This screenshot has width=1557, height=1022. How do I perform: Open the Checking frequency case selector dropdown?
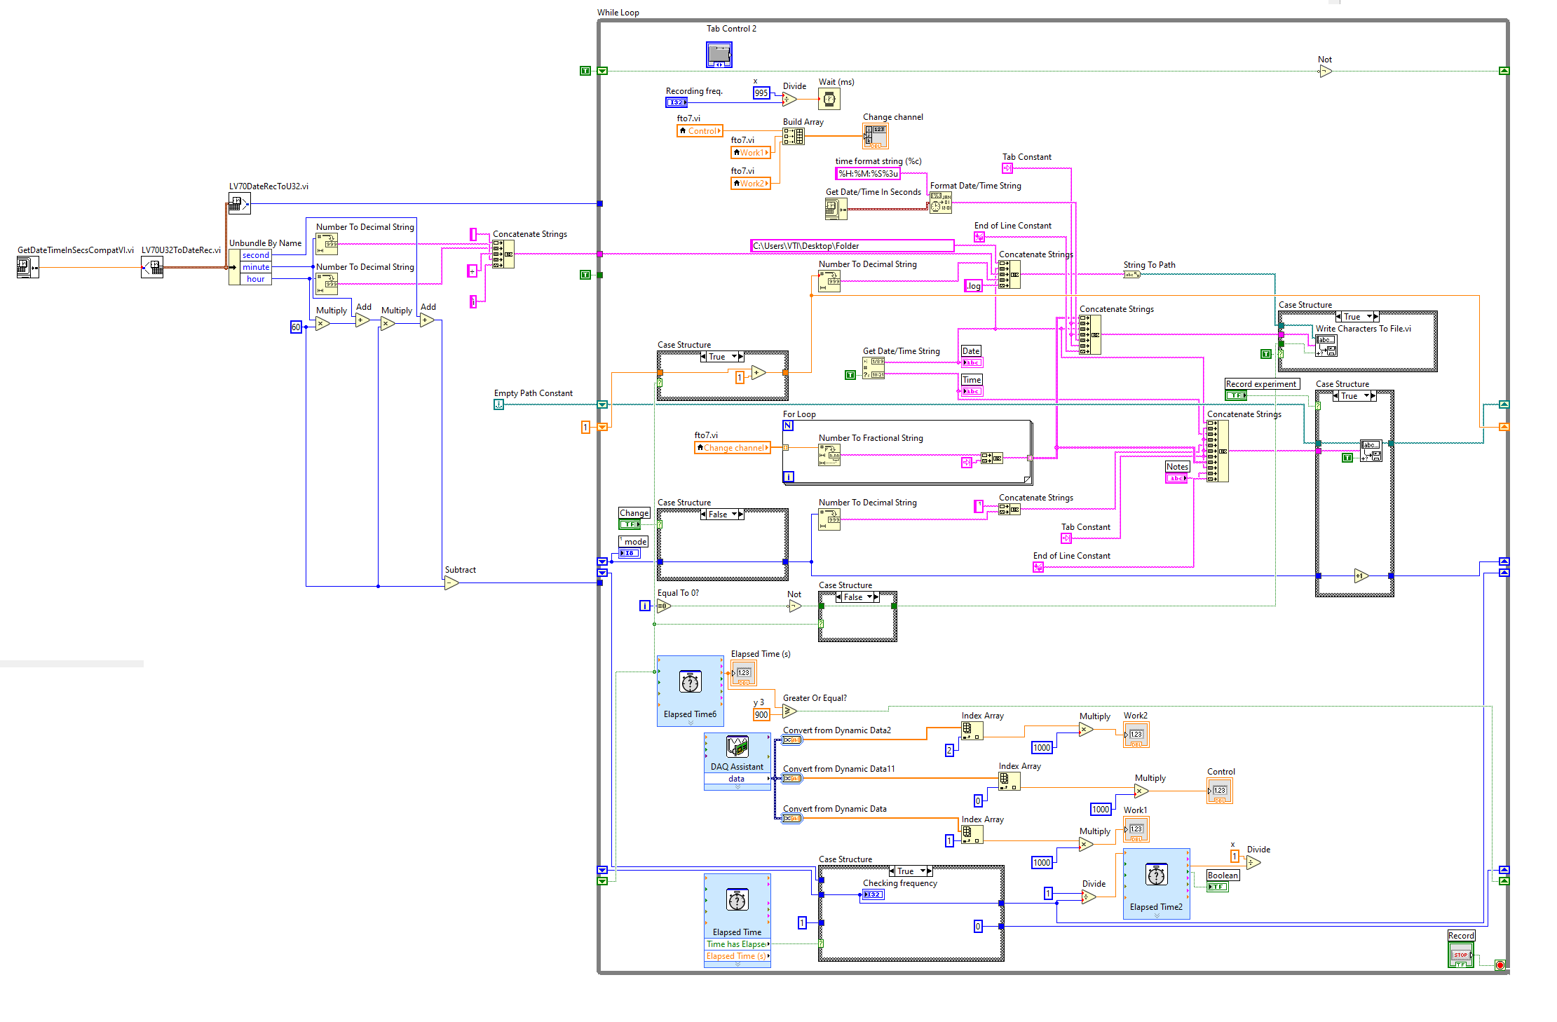[923, 871]
